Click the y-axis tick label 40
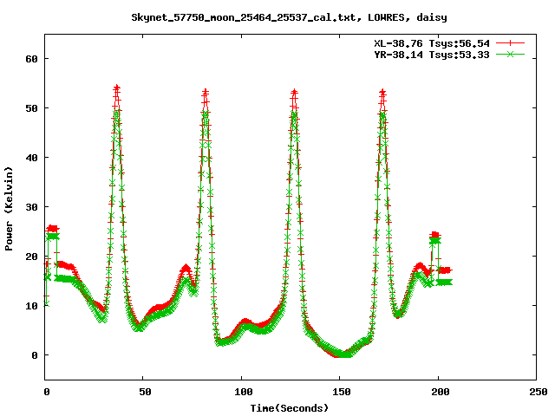Viewport: 555px width, 416px height. tap(31, 158)
